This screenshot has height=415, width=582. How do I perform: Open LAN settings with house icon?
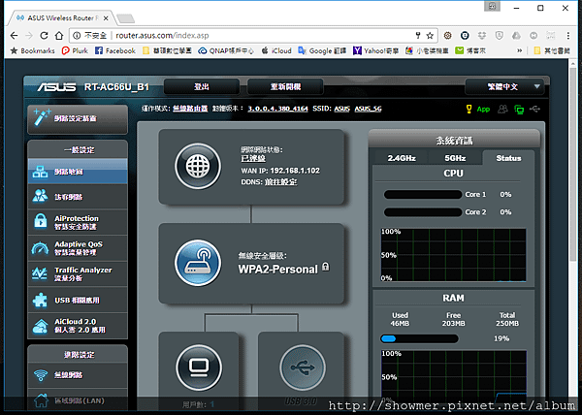[x=78, y=400]
